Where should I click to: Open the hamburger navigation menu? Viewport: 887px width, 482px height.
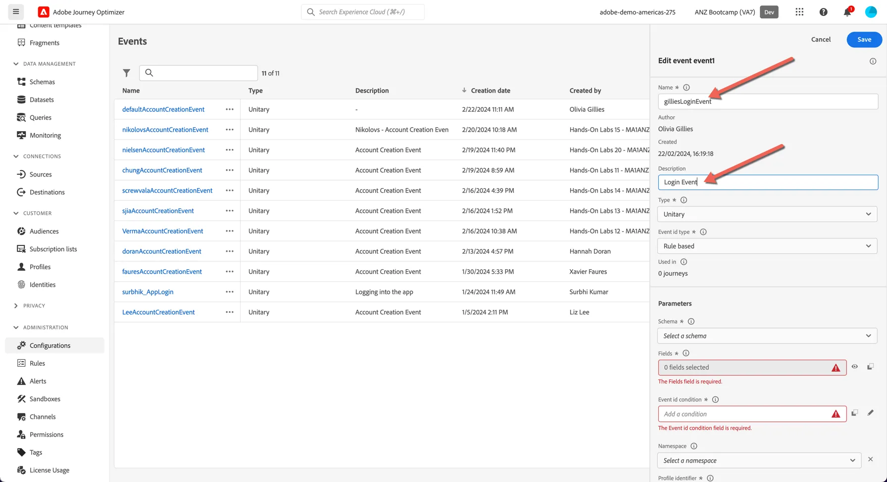click(x=16, y=12)
